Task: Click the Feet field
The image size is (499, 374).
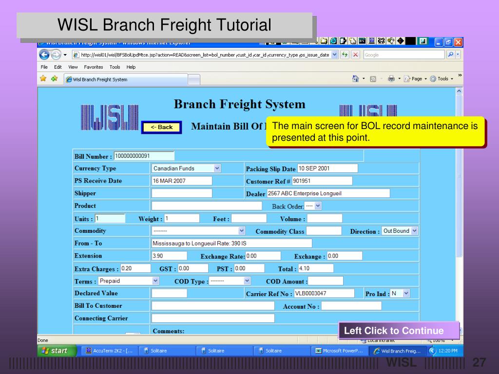Action: [x=249, y=219]
